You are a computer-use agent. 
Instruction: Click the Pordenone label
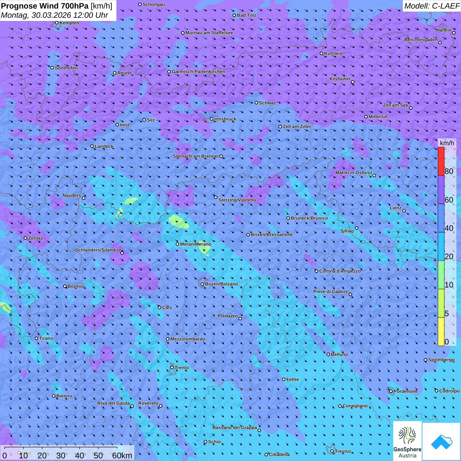coord(406,391)
